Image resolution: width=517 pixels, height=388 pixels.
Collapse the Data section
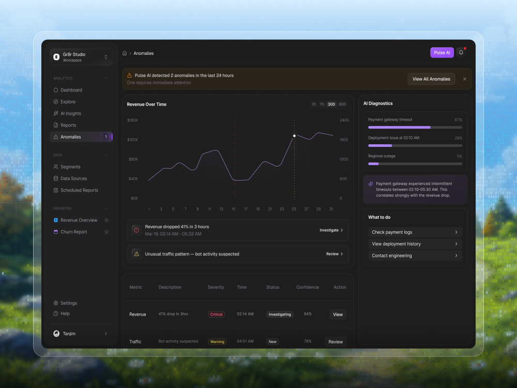click(106, 155)
